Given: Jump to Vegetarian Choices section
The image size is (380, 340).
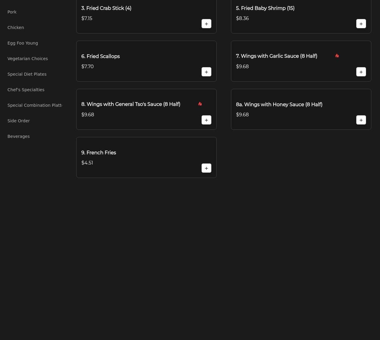Looking at the screenshot, I should coord(28,59).
